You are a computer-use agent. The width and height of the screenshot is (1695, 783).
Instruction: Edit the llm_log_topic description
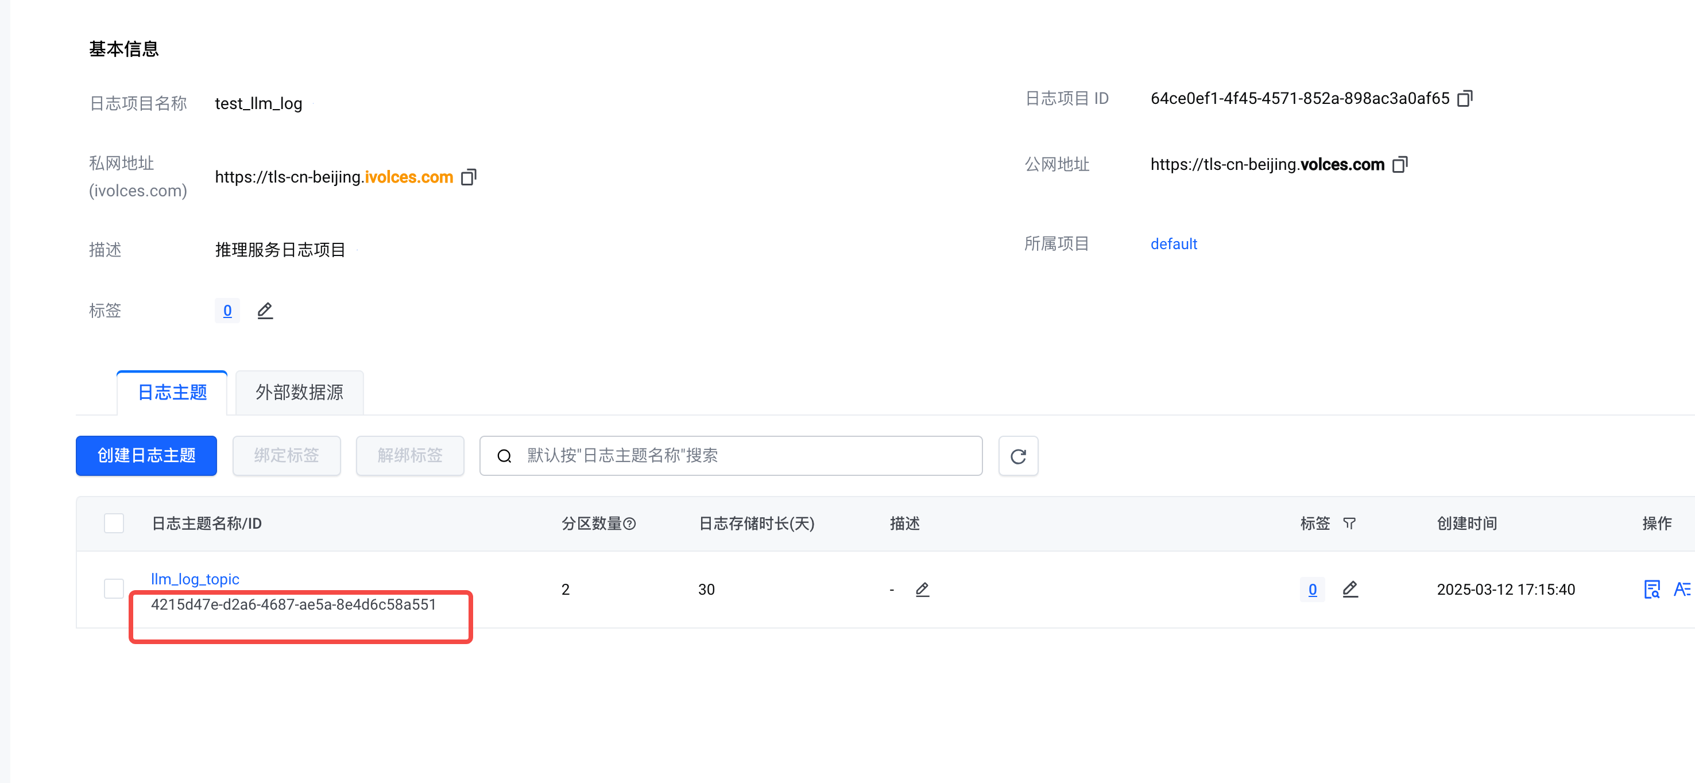pos(922,590)
